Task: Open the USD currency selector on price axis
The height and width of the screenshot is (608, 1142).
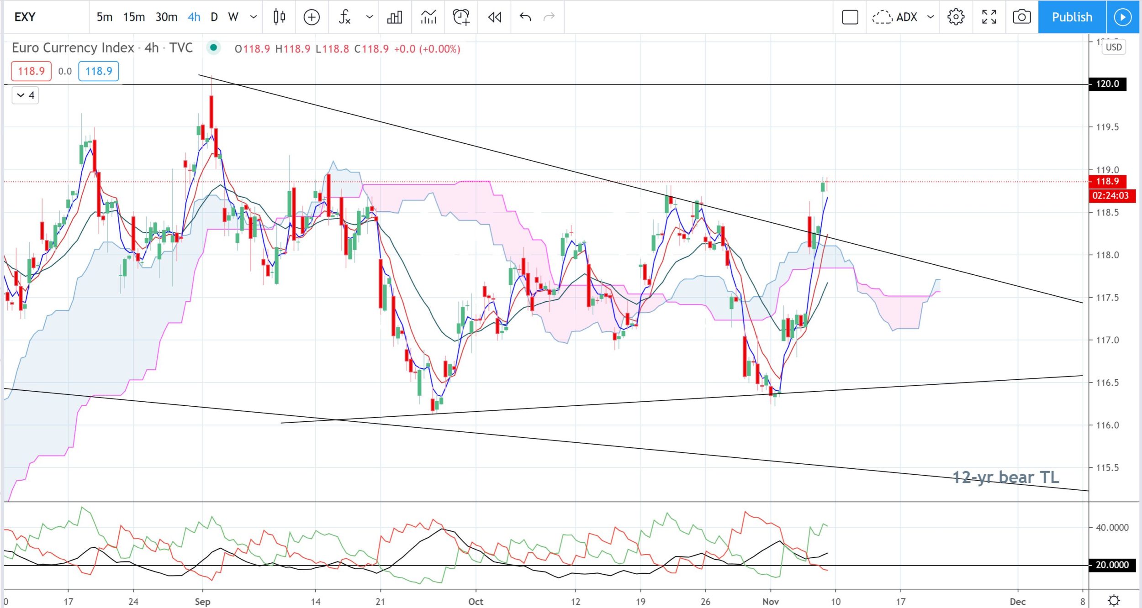Action: pos(1114,47)
